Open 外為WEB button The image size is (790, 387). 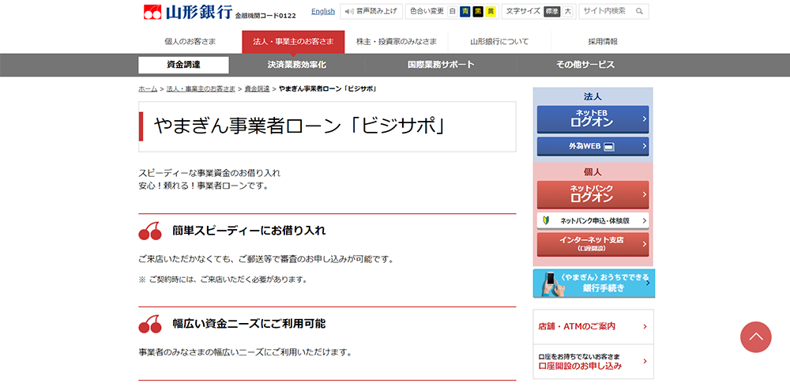click(x=592, y=147)
